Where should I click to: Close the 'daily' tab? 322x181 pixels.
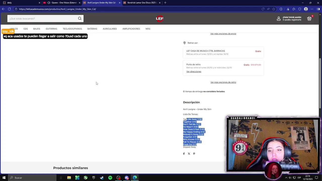click(x=39, y=3)
